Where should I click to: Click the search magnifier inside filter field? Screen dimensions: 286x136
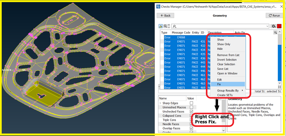point(174,26)
